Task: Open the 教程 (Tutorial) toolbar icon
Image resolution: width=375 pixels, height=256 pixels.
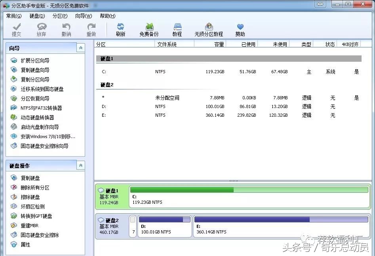Action: (x=177, y=28)
